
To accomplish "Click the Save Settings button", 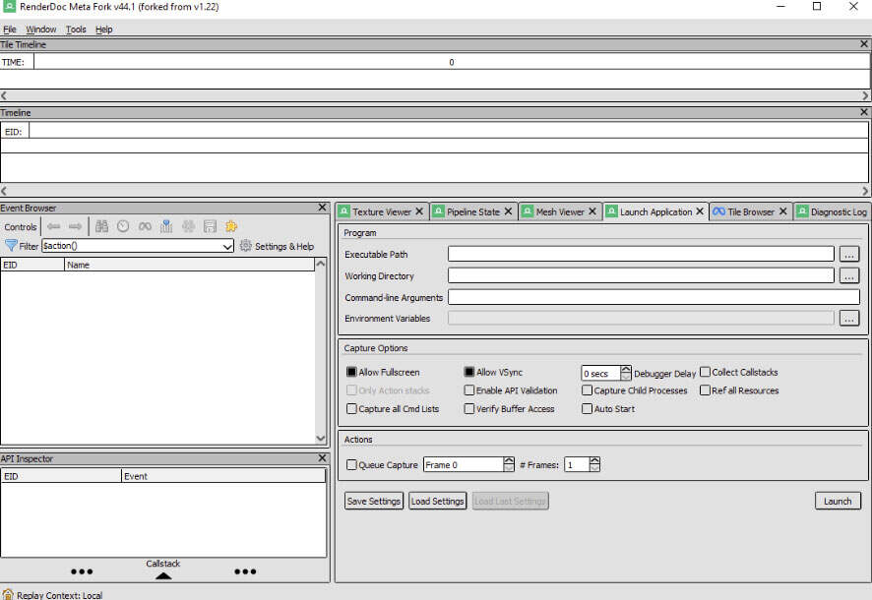I will coord(374,501).
